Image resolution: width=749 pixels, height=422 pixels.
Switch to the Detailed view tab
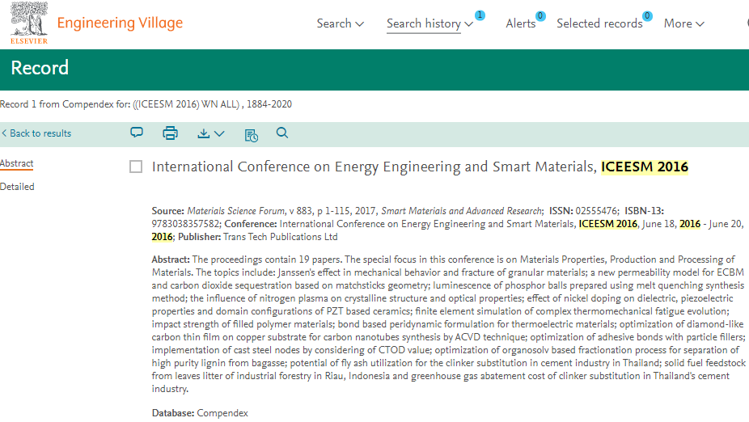coord(17,187)
